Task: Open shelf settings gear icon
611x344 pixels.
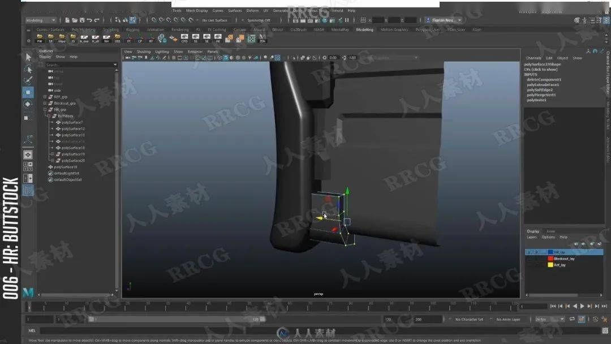Action: [28, 41]
